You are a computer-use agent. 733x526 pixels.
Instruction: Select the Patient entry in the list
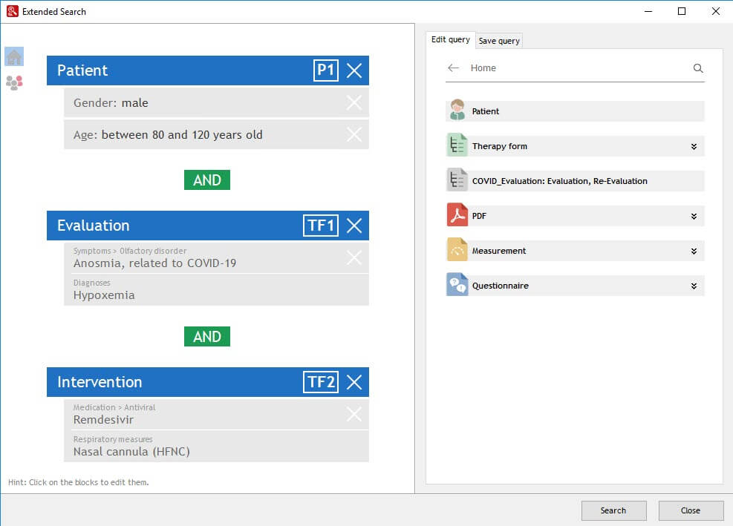[575, 111]
